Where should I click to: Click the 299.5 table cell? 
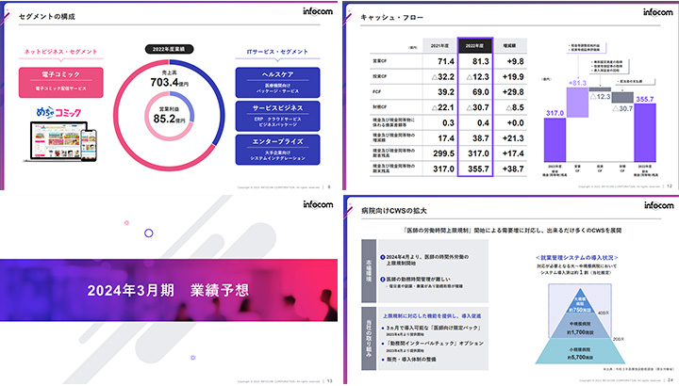[x=444, y=153]
